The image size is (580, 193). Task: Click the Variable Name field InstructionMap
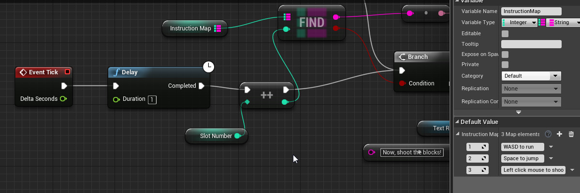[531, 11]
